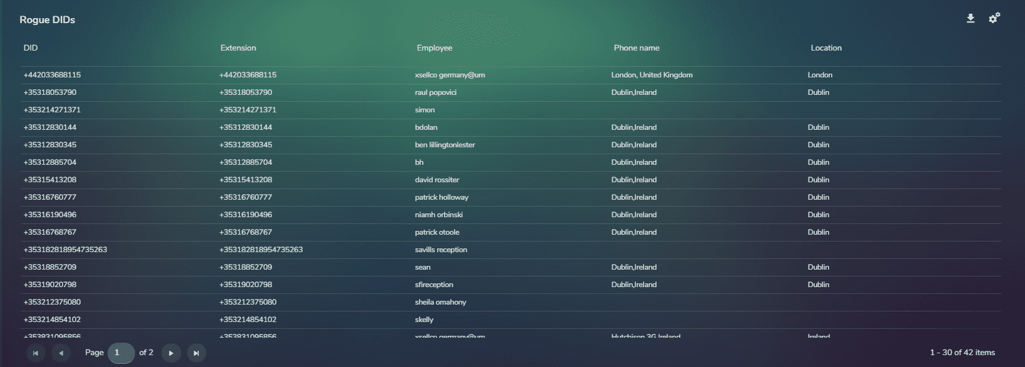Go to the first page

coord(36,353)
